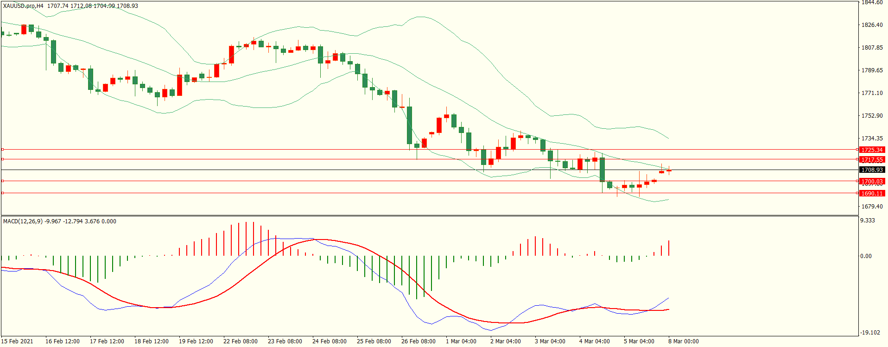The width and height of the screenshot is (888, 347).
Task: Click the 1844.60 price scale value
Action: click(x=872, y=3)
